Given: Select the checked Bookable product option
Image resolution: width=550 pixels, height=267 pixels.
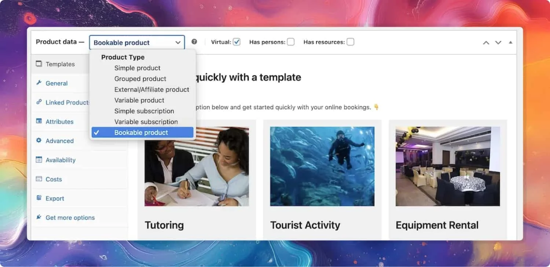Looking at the screenshot, I should pyautogui.click(x=142, y=132).
